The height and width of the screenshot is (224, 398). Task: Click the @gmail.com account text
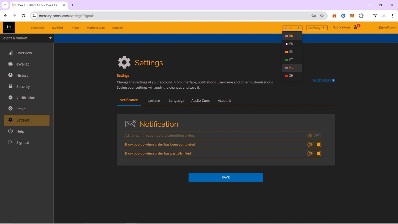[x=387, y=27]
